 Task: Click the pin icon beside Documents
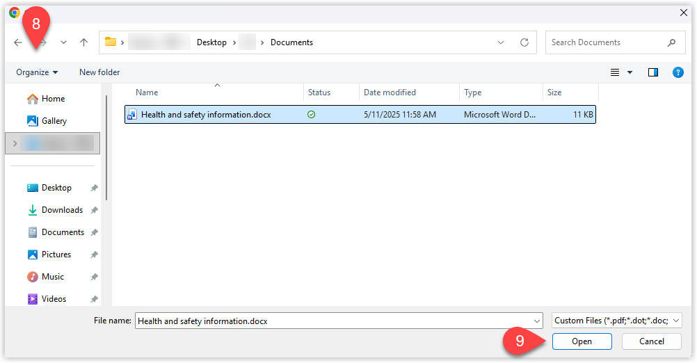click(94, 232)
